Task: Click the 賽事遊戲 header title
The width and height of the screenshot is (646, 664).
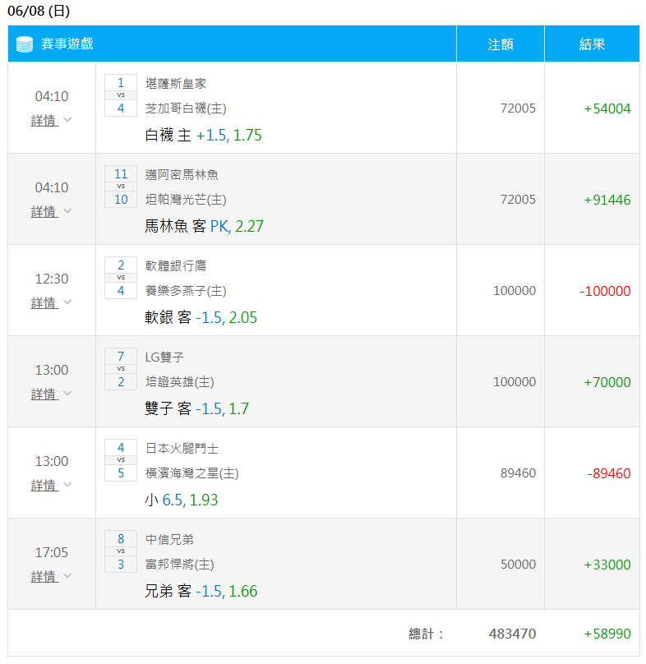Action: [x=67, y=44]
